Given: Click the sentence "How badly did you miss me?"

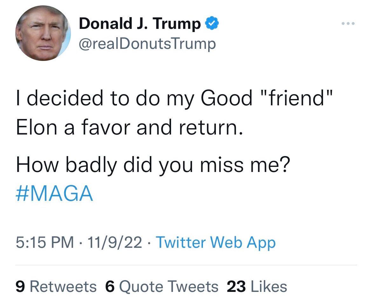Looking at the screenshot, I should pyautogui.click(x=153, y=166).
